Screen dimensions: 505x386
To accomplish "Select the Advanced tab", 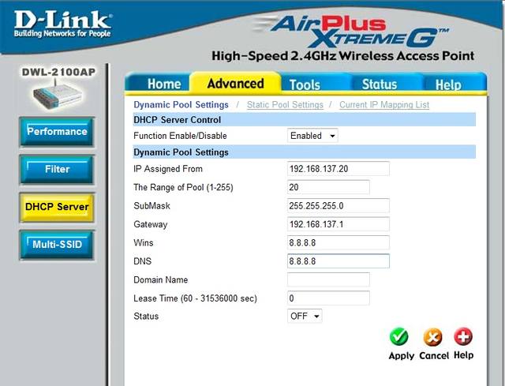I will point(235,84).
